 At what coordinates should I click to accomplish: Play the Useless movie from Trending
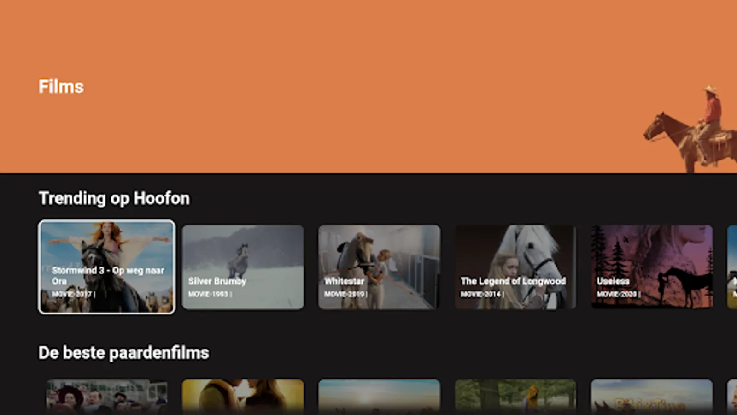(652, 267)
